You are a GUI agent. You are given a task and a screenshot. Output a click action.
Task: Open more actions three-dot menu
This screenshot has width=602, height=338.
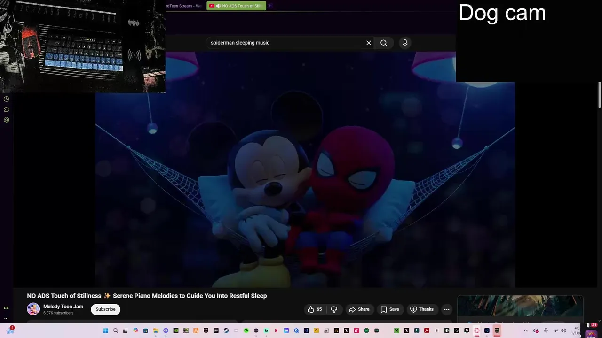click(x=447, y=309)
